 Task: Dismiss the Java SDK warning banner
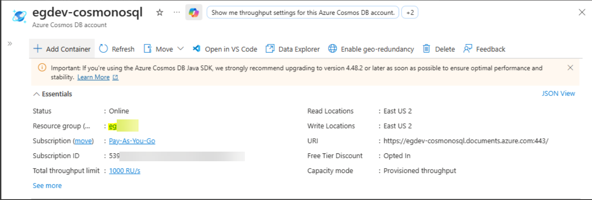570,68
